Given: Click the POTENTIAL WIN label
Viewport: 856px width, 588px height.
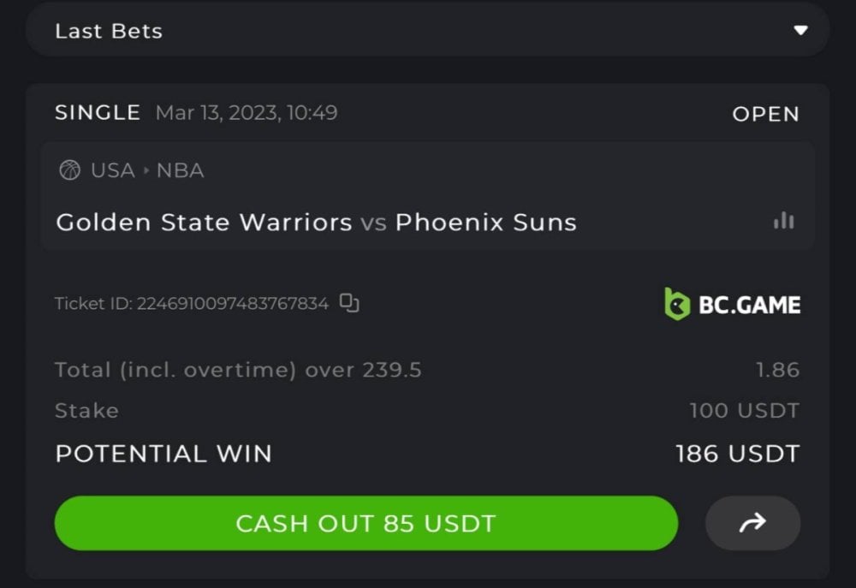Looking at the screenshot, I should pos(163,454).
